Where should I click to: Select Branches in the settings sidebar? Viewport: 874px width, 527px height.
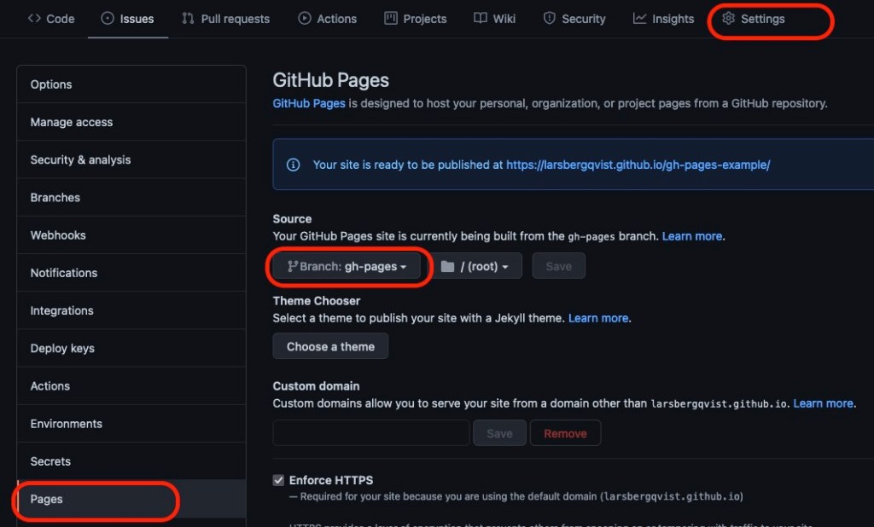pyautogui.click(x=55, y=197)
